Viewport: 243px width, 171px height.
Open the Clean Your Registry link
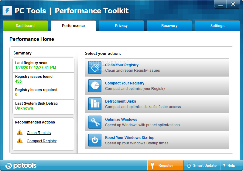tap(122, 65)
